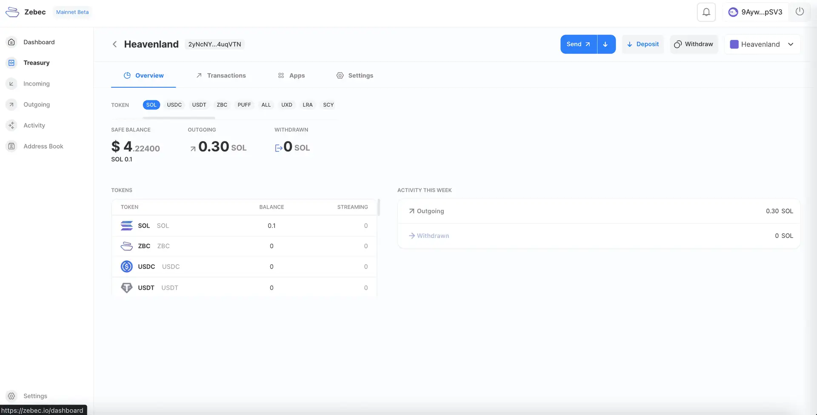Viewport: 817px width, 415px height.
Task: Click the Deposit button
Action: coord(643,44)
